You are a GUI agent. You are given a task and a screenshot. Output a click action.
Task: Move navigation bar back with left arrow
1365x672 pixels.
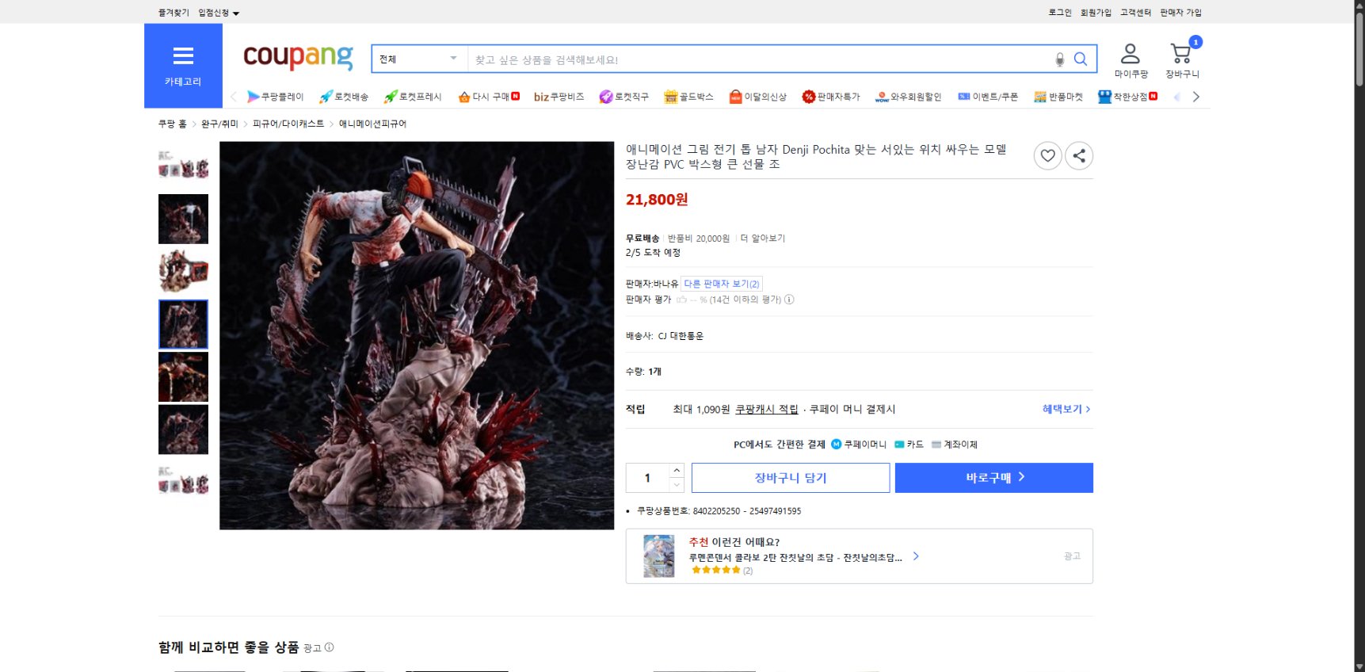[x=234, y=97]
